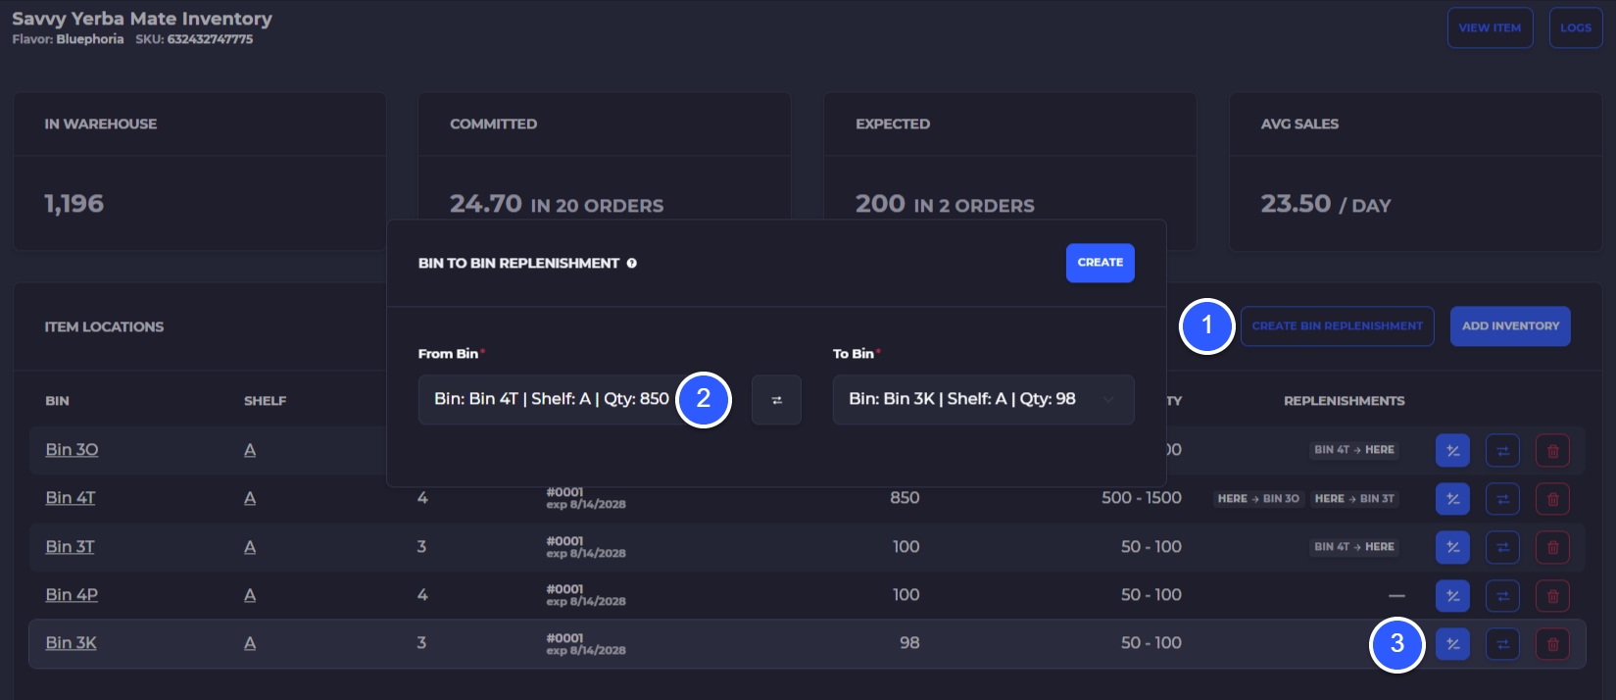Delete the Bin 3T location via trash icon
Screen dimensions: 1616x700
1552,547
